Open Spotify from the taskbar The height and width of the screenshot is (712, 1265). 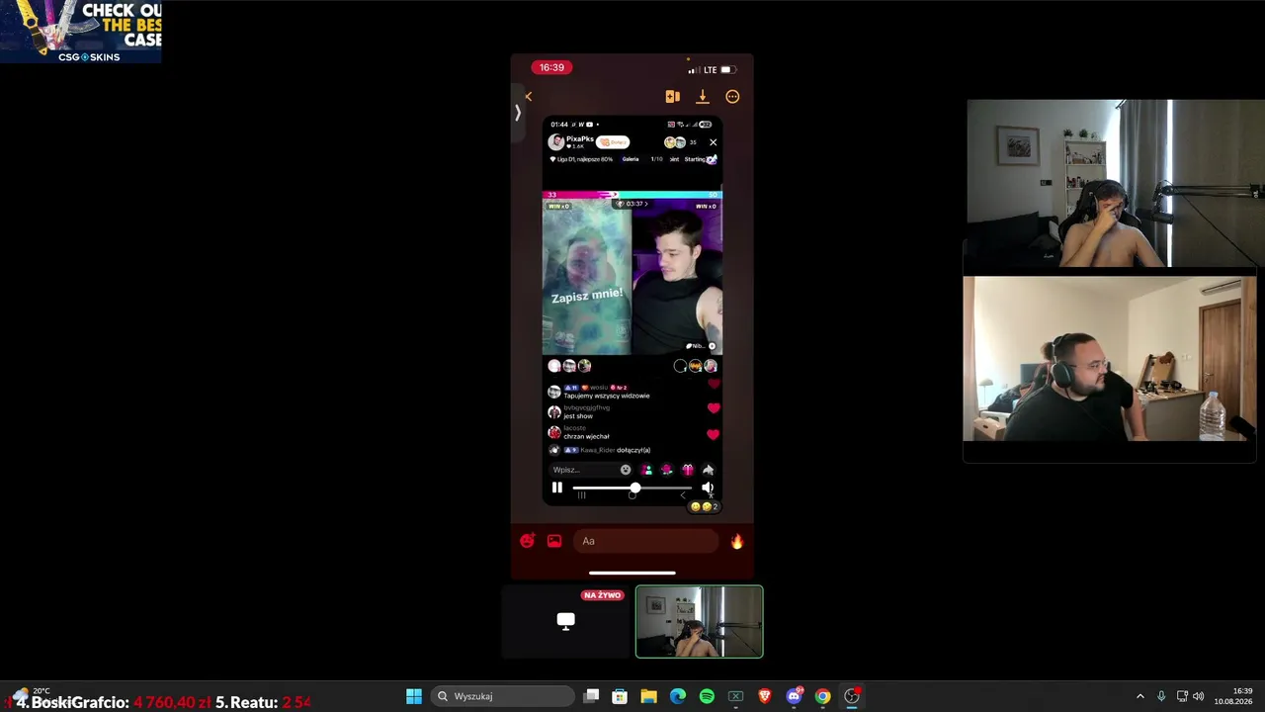(x=707, y=696)
